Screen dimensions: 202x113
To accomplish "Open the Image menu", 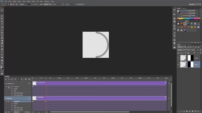I will pos(14,1).
